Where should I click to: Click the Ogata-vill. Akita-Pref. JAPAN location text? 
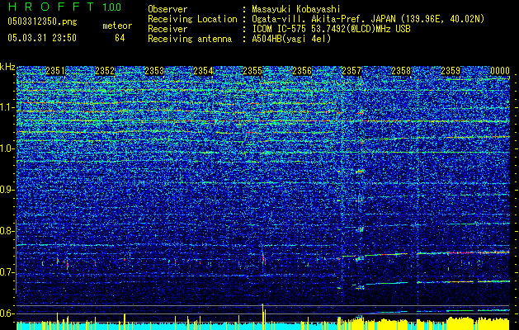pos(368,19)
